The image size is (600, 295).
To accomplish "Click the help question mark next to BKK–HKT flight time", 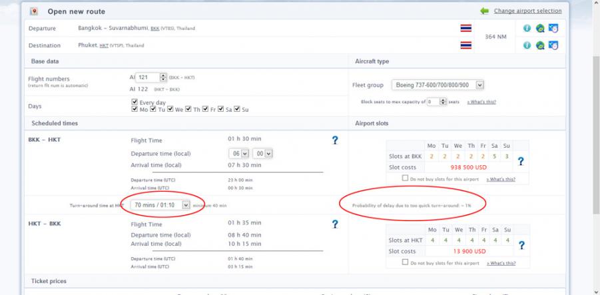I will click(x=336, y=141).
